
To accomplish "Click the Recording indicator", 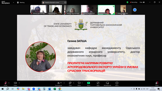I will [x=134, y=2].
